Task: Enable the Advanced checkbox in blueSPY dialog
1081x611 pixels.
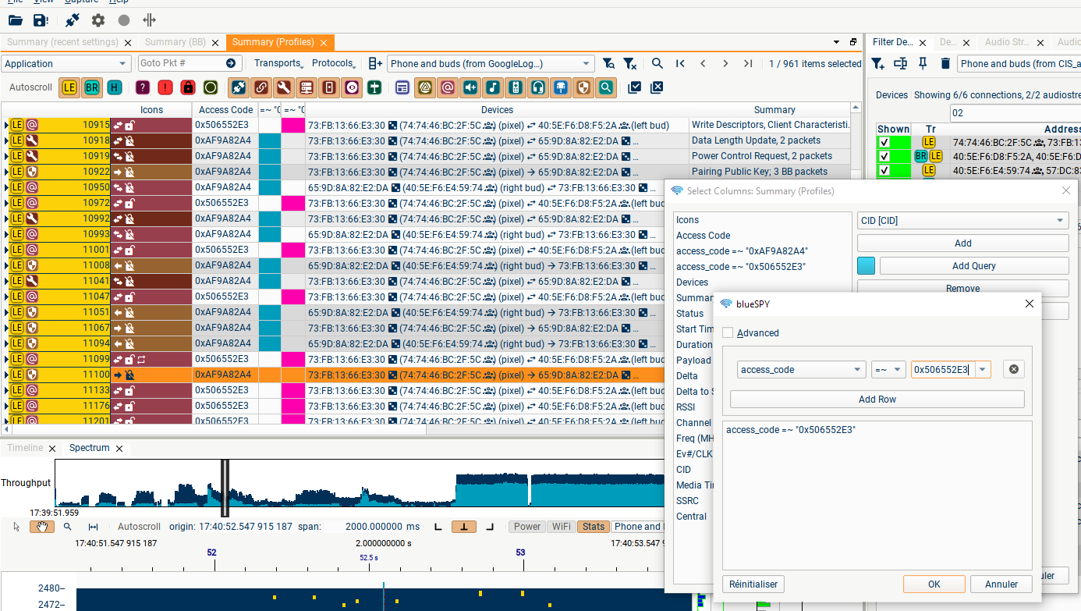Action: coord(728,333)
